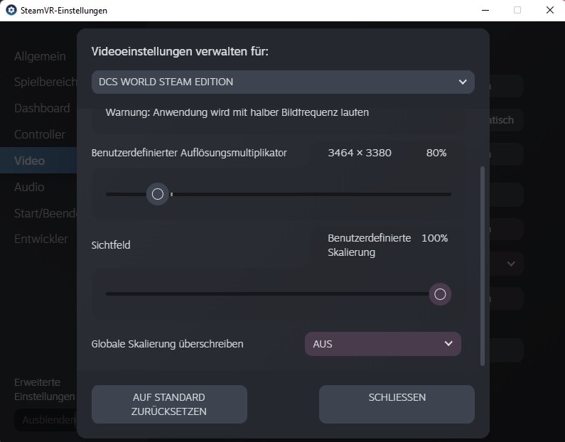Click the 80% multiplier value
Screen dimensions: 565x442
pos(436,153)
